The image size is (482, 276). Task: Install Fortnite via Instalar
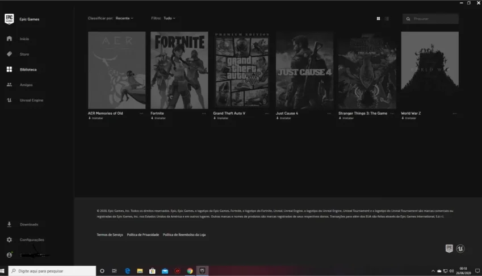click(x=158, y=118)
